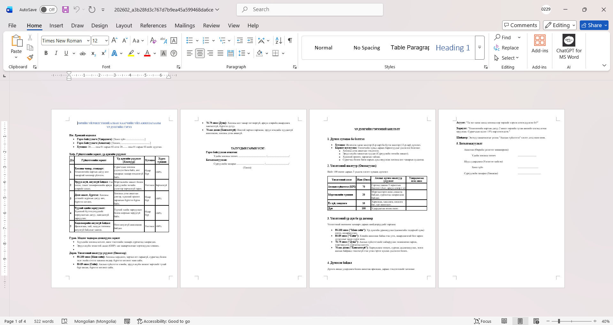The image size is (613, 325).
Task: Toggle the AutoSave switch
Action: tap(48, 10)
